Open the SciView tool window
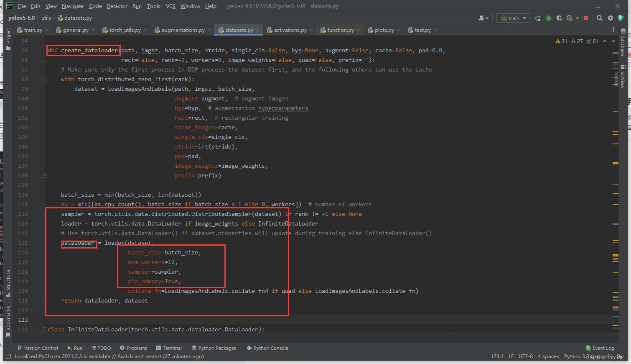This screenshot has width=631, height=364. coord(623,77)
